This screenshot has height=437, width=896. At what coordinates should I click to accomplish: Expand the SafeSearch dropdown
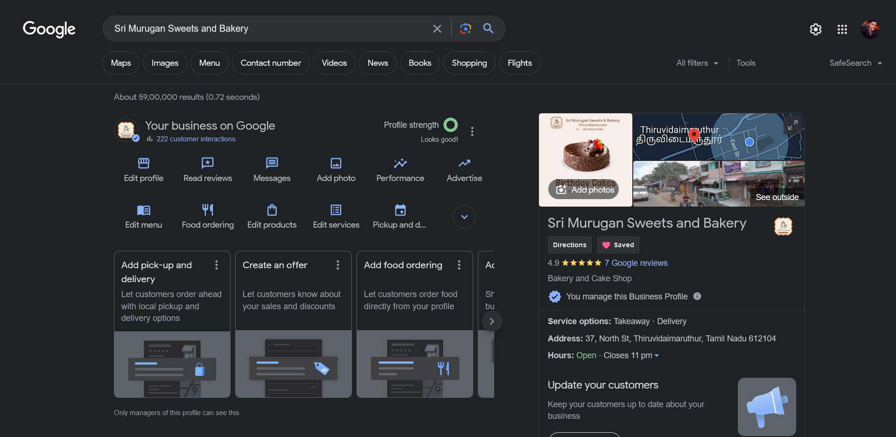pos(855,63)
